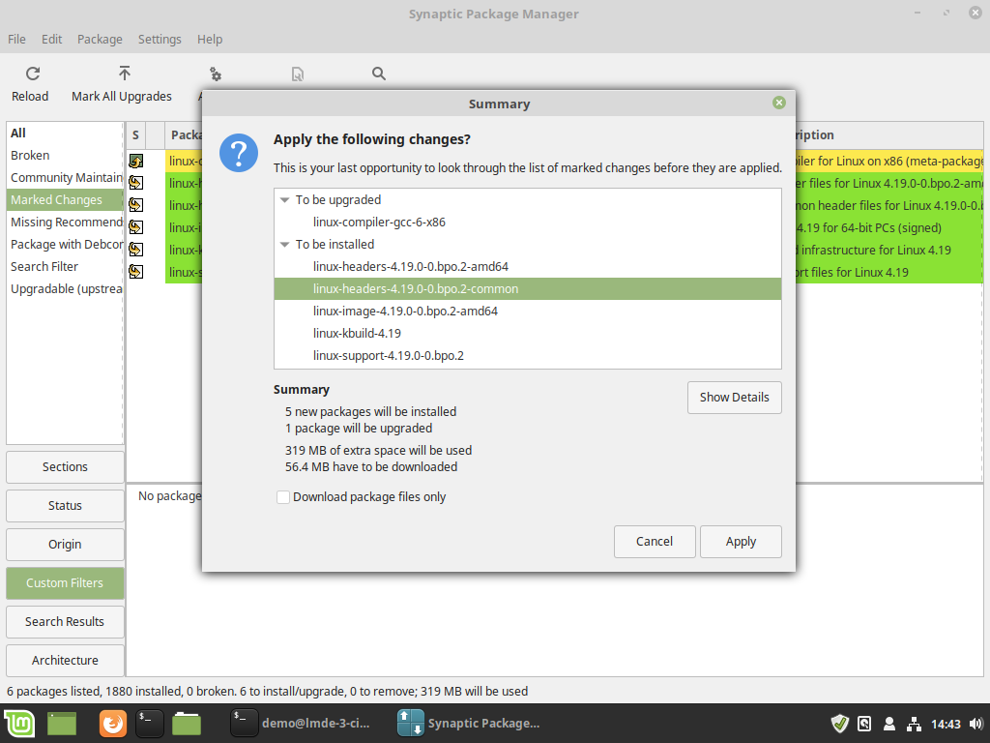Click the 14:43 clock in the panel
This screenshot has height=743, width=990.
click(x=946, y=724)
